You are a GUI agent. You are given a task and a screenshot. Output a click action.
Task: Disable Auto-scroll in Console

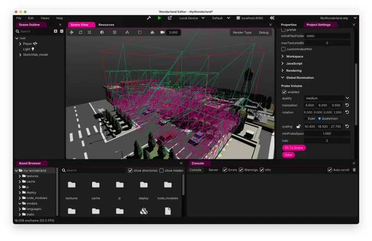click(330, 170)
